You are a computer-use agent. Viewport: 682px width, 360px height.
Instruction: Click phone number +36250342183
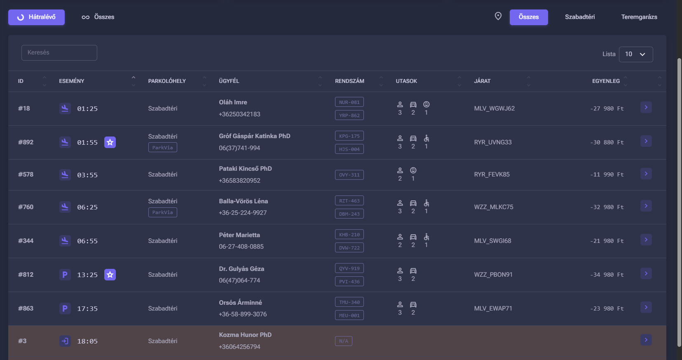[x=239, y=114]
